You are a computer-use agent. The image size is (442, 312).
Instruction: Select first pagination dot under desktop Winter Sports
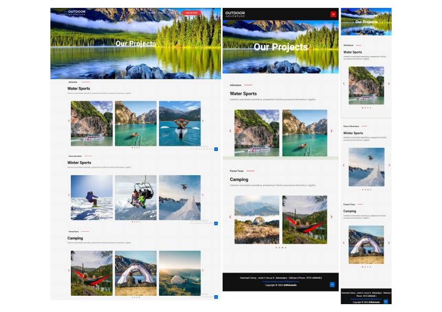pos(132,222)
